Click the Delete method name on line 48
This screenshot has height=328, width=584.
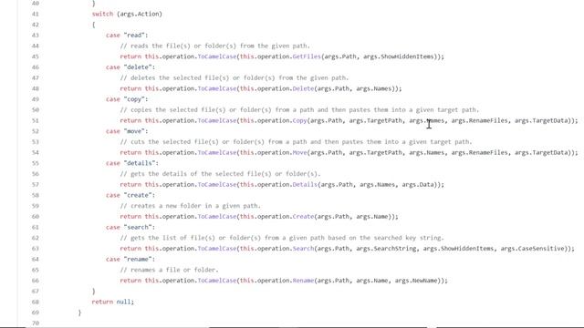(x=303, y=88)
